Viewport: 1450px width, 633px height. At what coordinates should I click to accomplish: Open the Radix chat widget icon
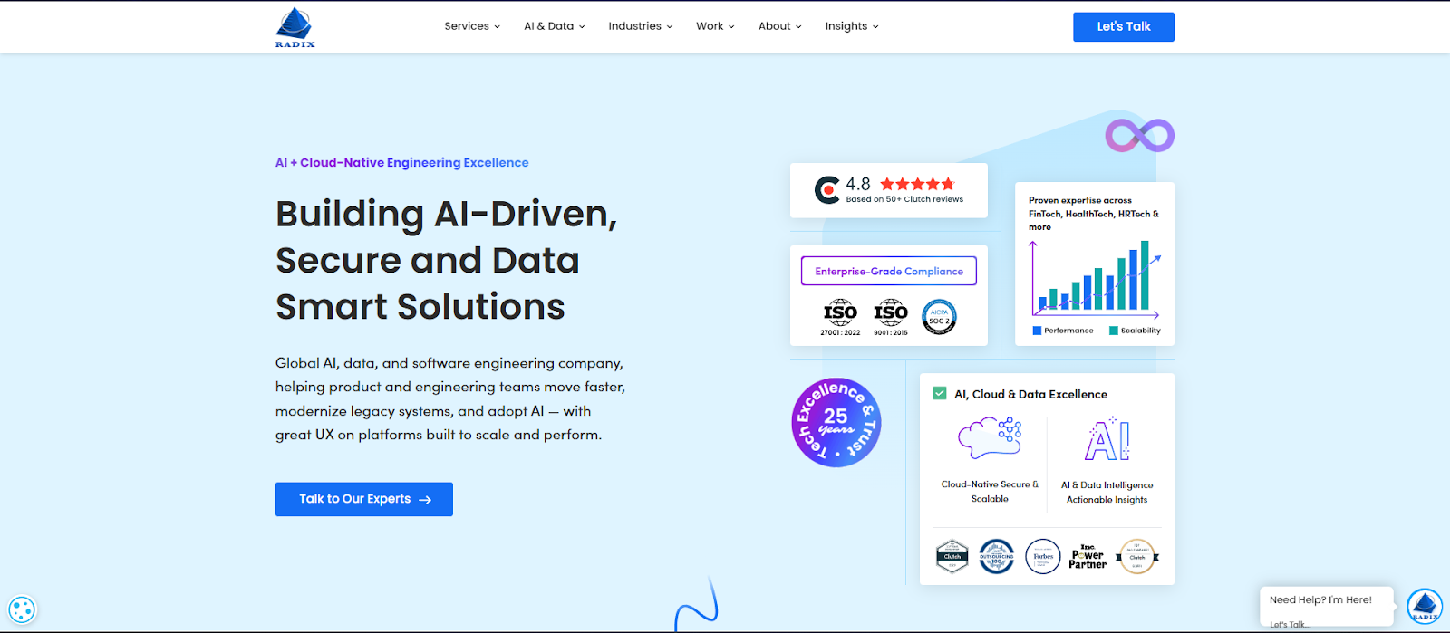coord(1424,606)
